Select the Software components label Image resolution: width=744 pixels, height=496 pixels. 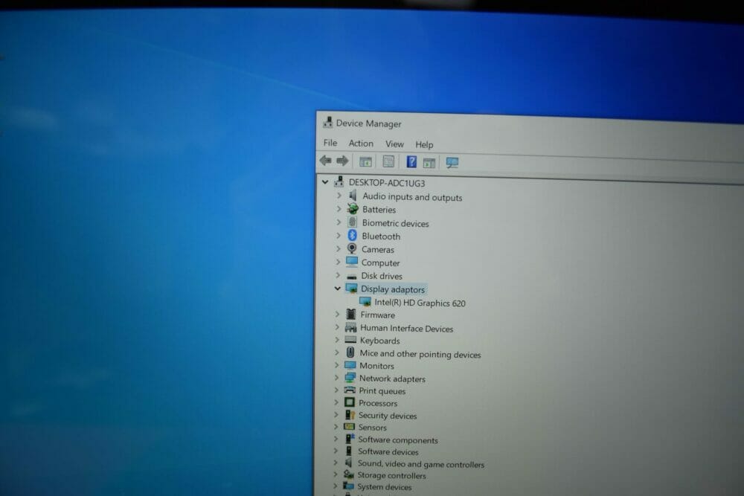coord(397,440)
